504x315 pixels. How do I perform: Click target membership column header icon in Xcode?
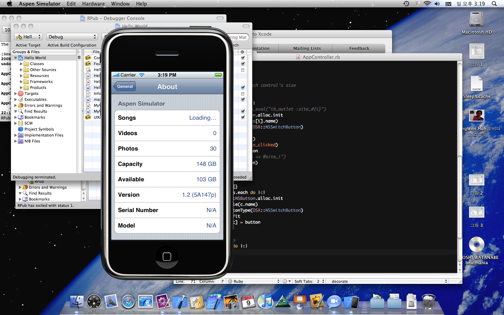(243, 52)
